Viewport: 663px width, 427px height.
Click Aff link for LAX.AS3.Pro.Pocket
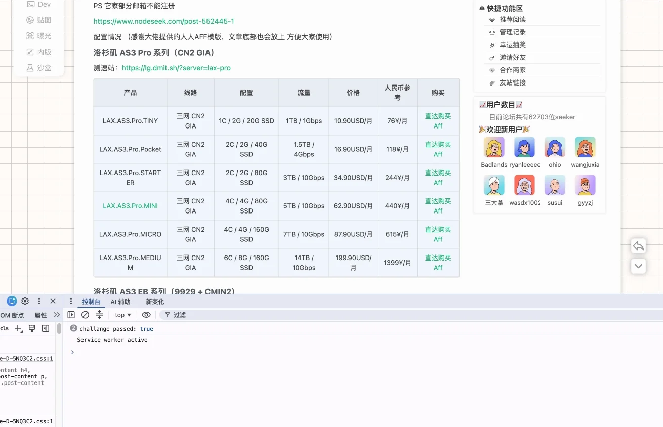tap(438, 154)
